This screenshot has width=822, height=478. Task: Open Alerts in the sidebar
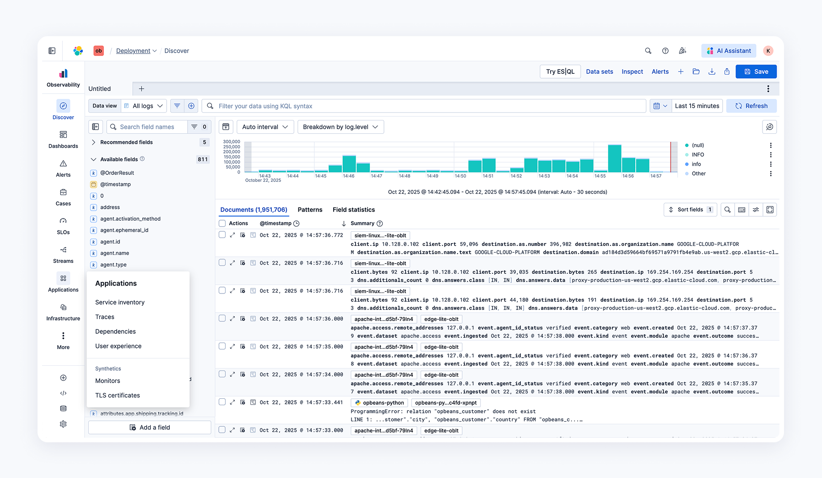63,168
